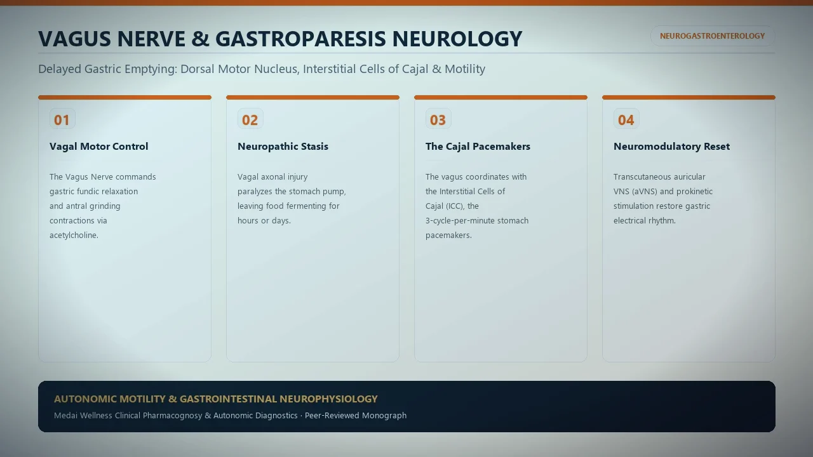Click the 04 number badge
This screenshot has height=457, width=813.
(x=626, y=119)
